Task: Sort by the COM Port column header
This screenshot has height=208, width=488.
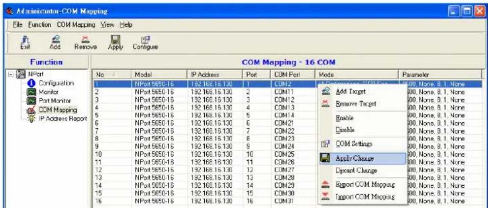Action: pos(293,75)
